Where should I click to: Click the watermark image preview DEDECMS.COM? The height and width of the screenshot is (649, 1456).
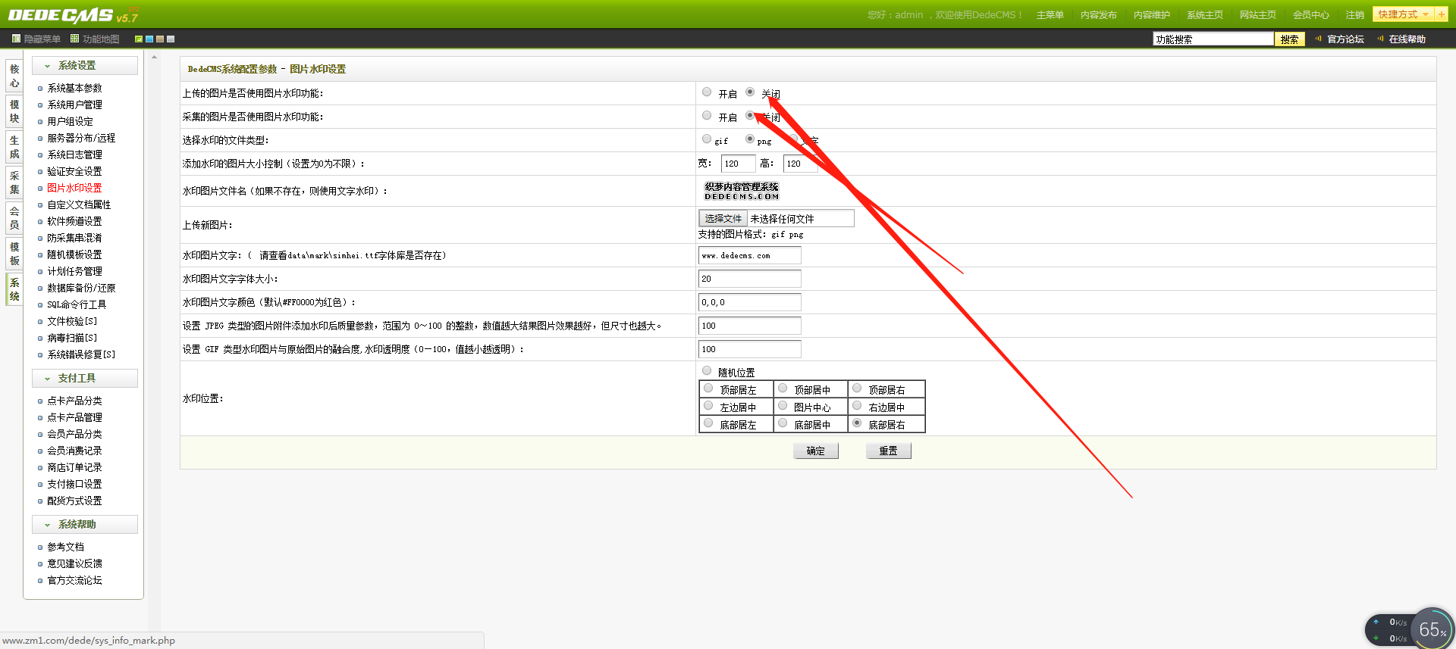click(x=742, y=192)
